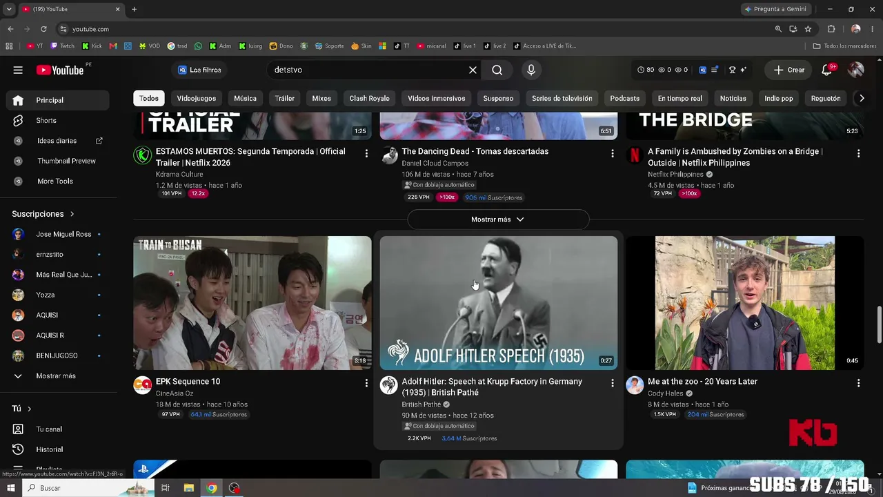The height and width of the screenshot is (497, 883).
Task: Open the YouTube guide hamburger menu
Action: point(18,70)
